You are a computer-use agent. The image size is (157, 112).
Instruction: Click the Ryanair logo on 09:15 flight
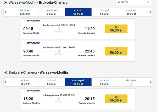33,20
